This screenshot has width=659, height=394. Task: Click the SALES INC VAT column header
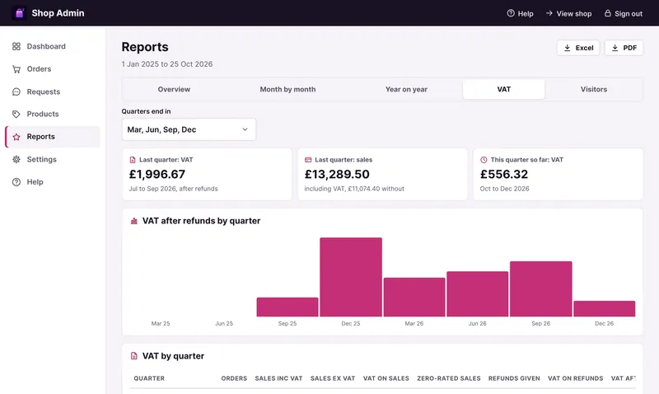278,378
